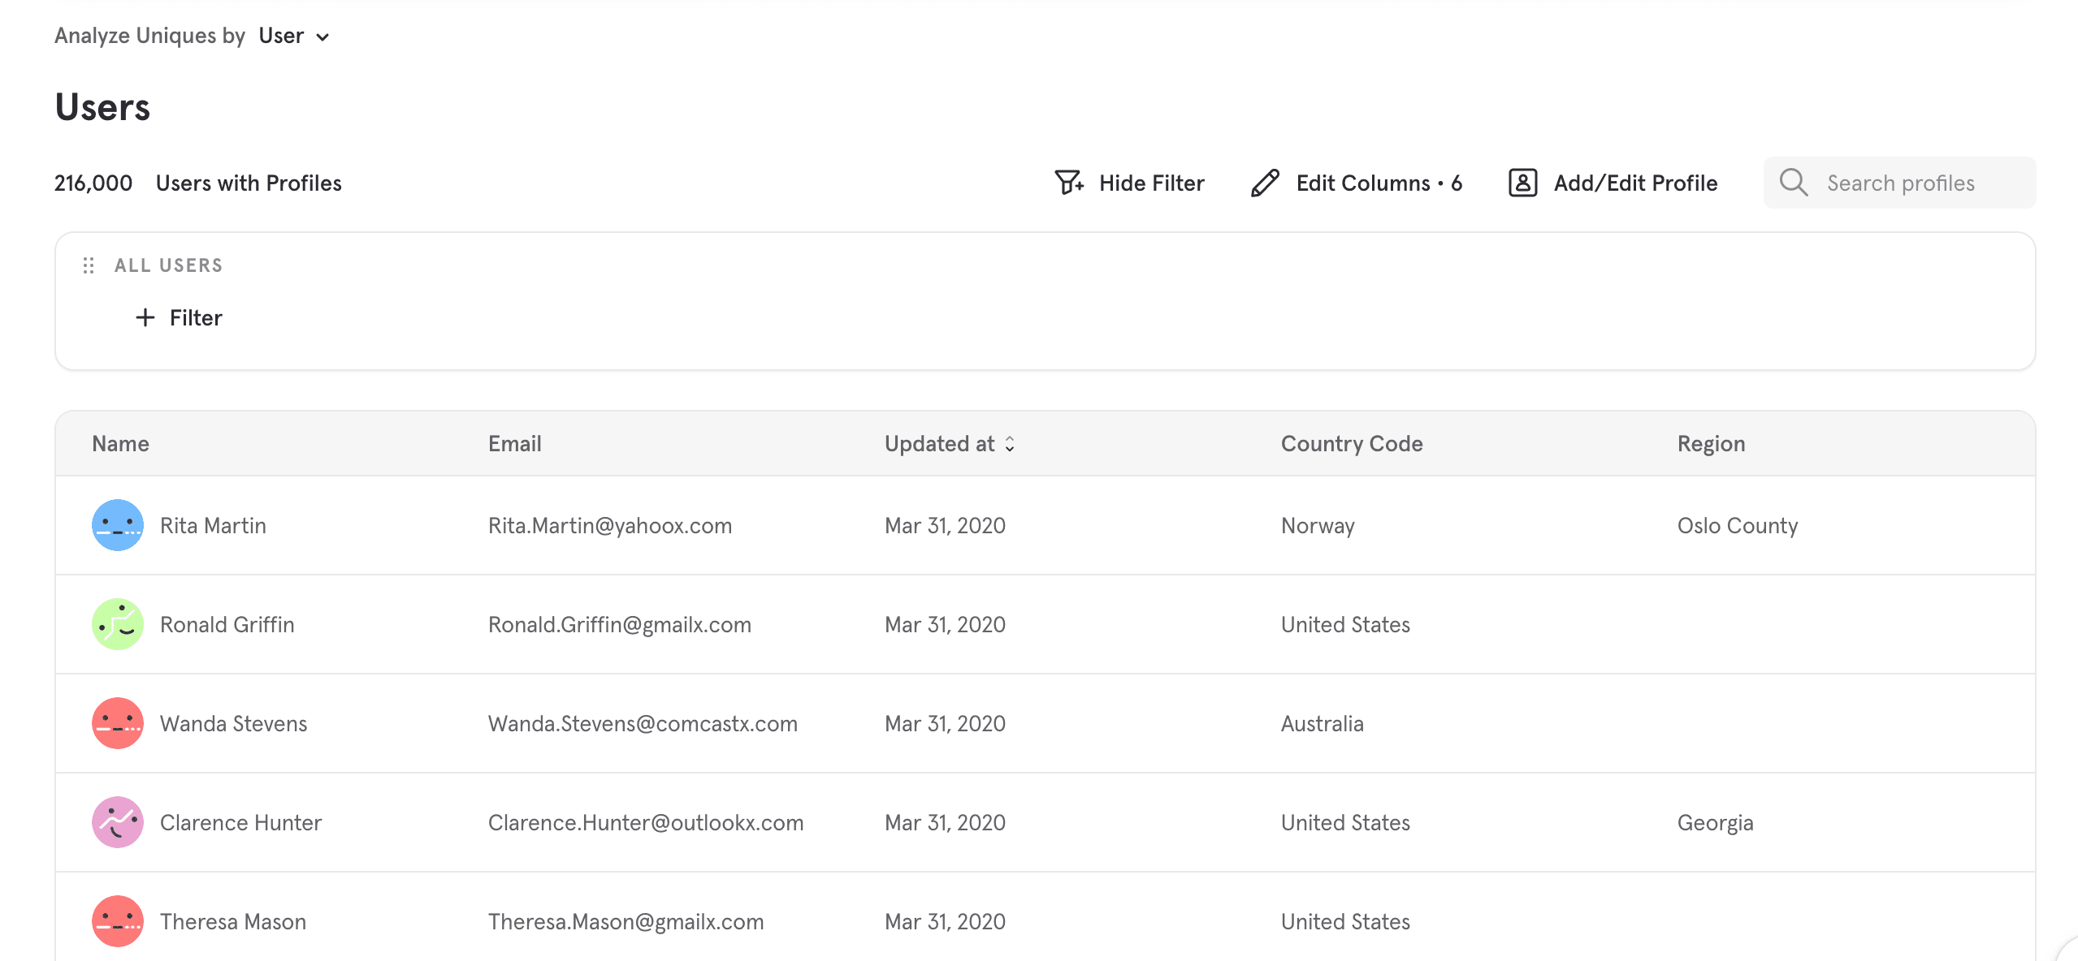Click the search magnifier icon
Screen dimensions: 2078x961
pyautogui.click(x=1794, y=183)
